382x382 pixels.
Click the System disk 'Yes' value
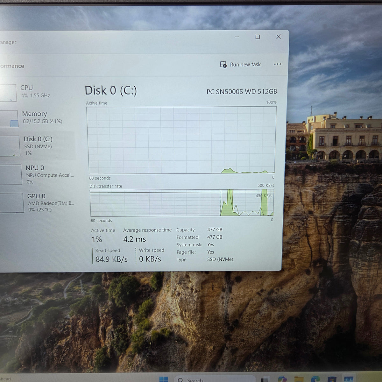tap(211, 244)
